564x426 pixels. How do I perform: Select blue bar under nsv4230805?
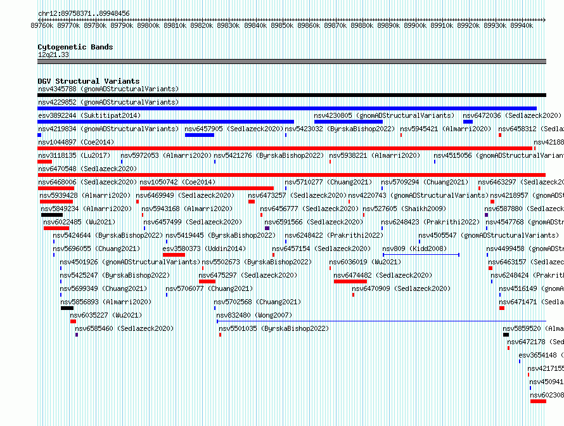tap(349, 122)
